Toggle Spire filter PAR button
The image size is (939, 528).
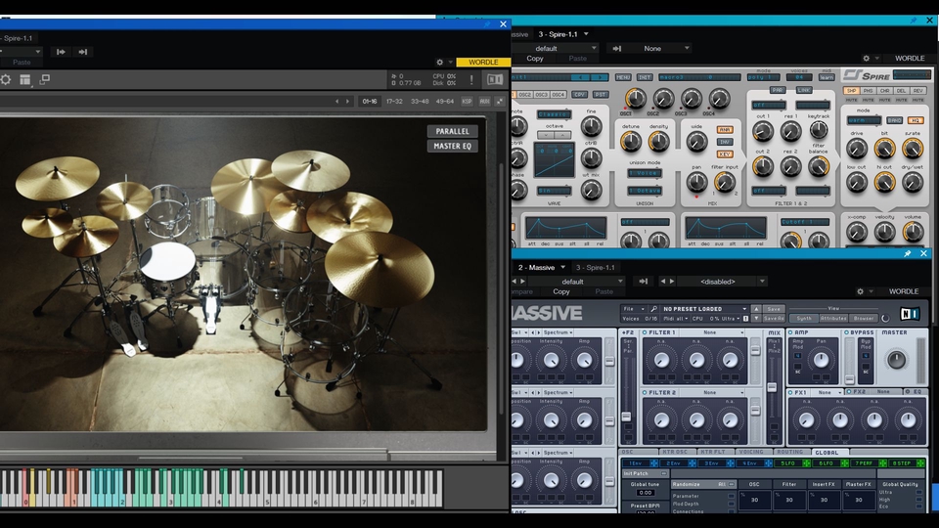778,90
